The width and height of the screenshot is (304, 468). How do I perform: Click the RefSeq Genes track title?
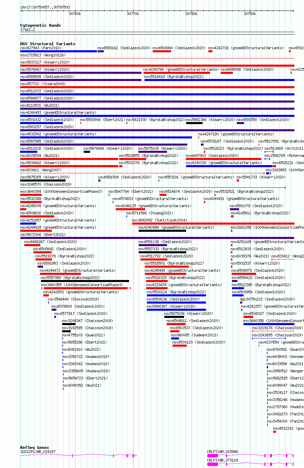(x=34, y=447)
